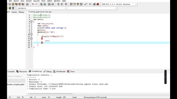Switch to the Compiler bottom tab
Image resolution: width=177 pixels, height=99 pixels.
point(11,71)
